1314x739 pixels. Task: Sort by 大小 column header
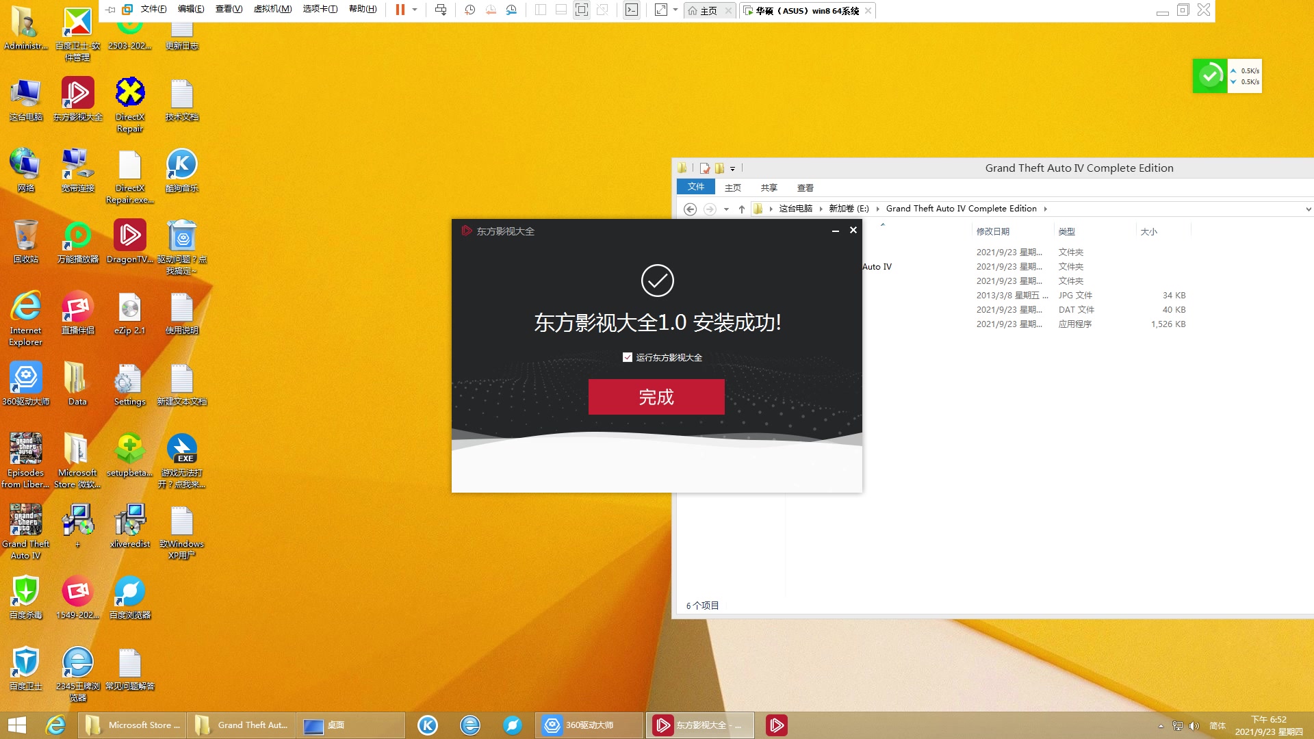1149,231
